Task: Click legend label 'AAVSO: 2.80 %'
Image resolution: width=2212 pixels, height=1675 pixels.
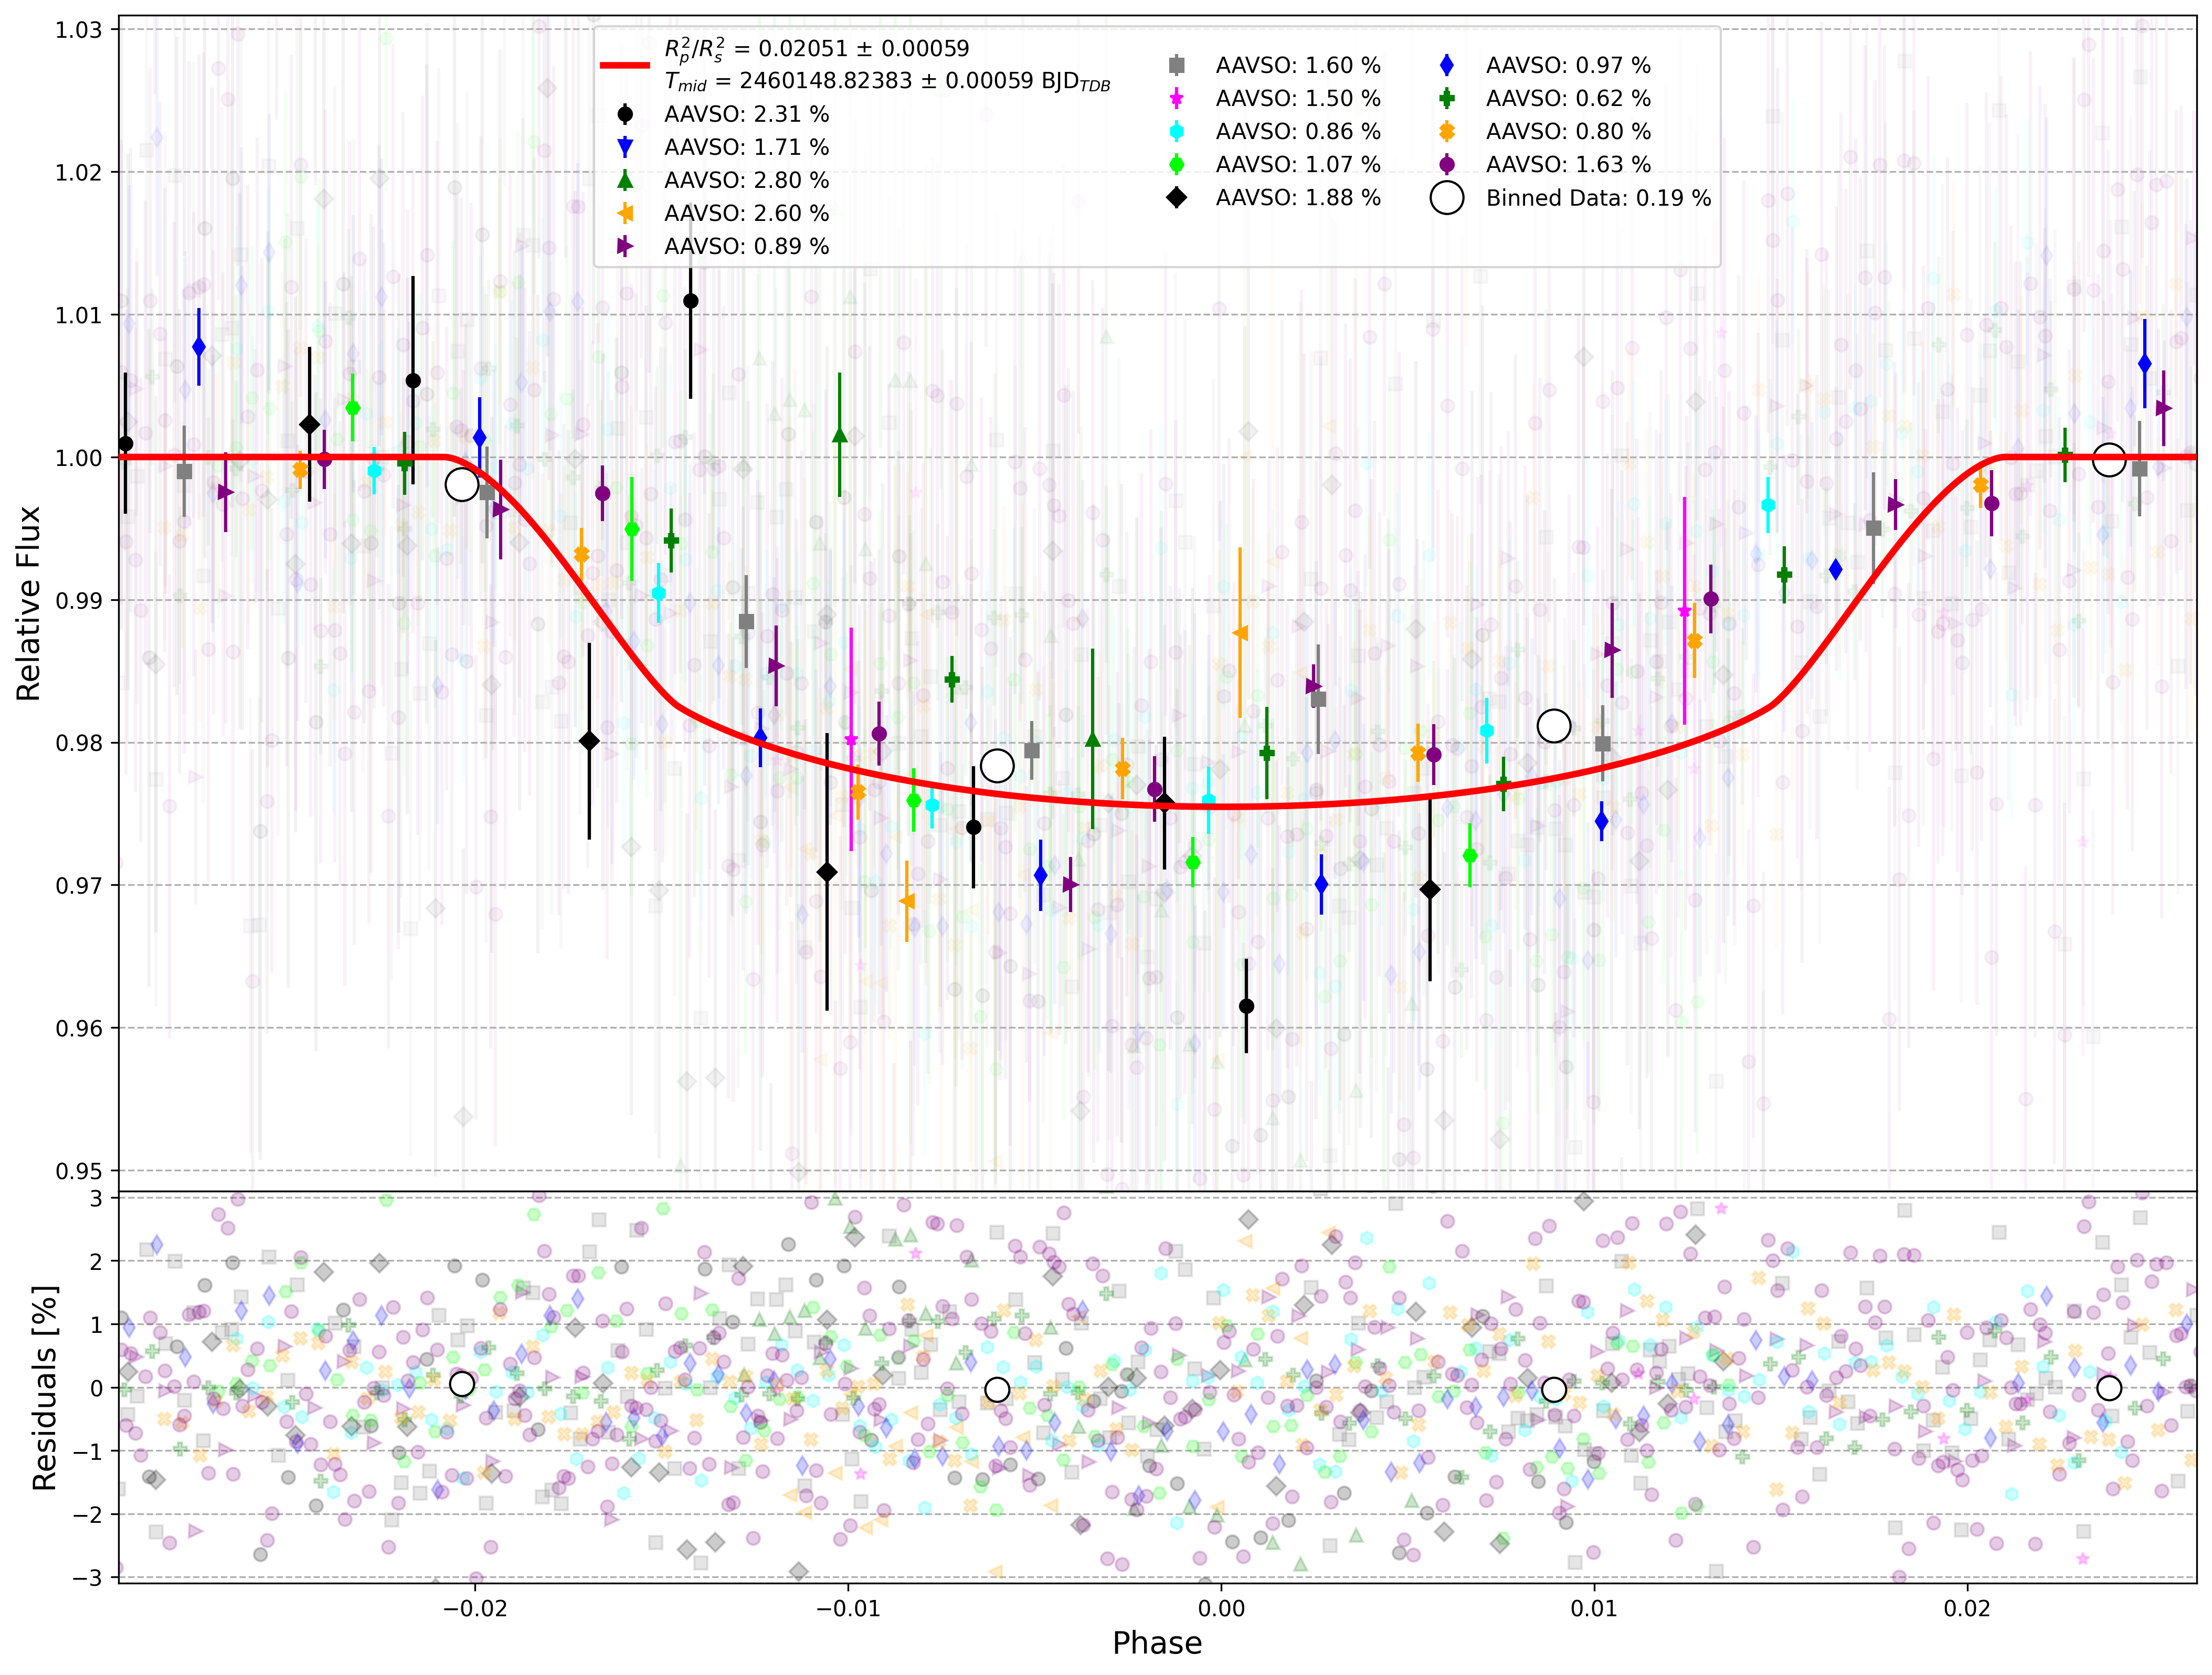Action: point(747,180)
